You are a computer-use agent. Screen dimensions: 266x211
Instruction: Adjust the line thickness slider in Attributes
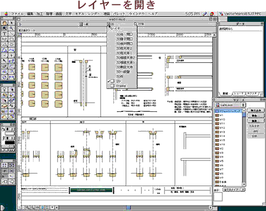pos(8,147)
